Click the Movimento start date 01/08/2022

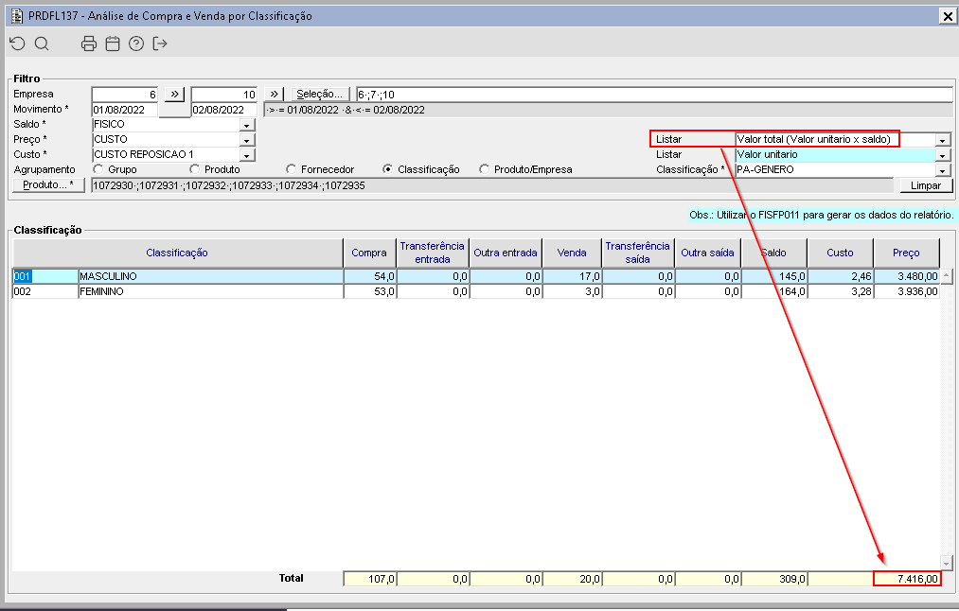[x=125, y=110]
